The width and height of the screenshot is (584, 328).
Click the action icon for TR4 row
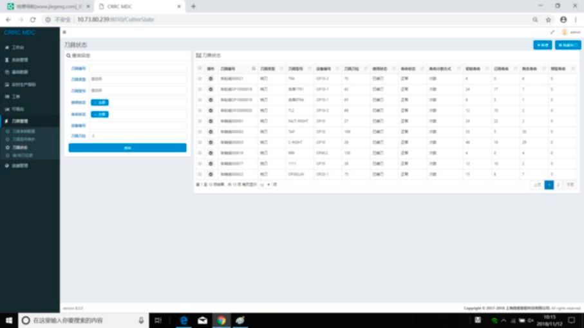pyautogui.click(x=211, y=78)
